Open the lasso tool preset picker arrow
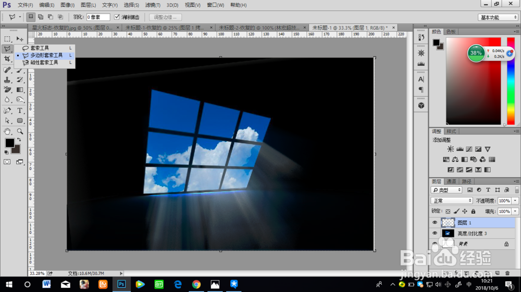Screen dimensions: 521x292 [20, 17]
